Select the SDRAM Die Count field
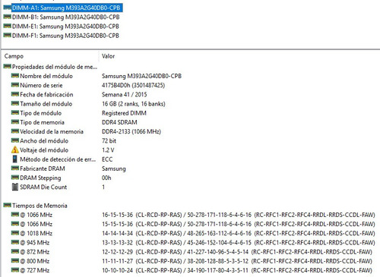The height and width of the screenshot is (277, 380). click(x=43, y=187)
